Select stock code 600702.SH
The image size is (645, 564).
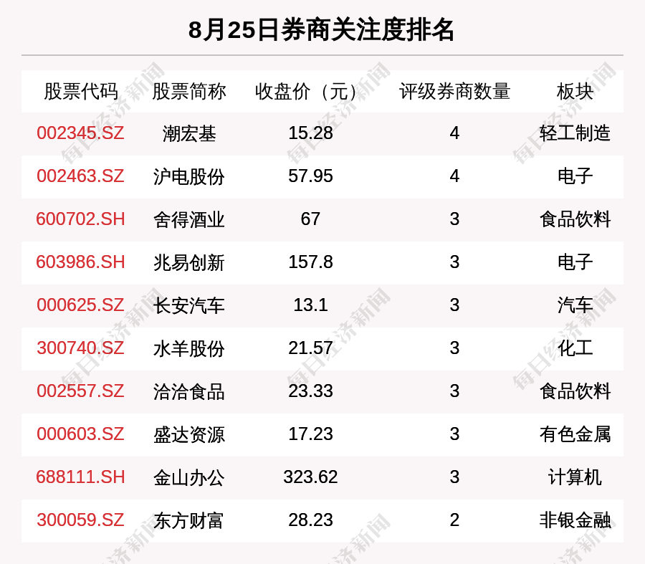click(80, 219)
